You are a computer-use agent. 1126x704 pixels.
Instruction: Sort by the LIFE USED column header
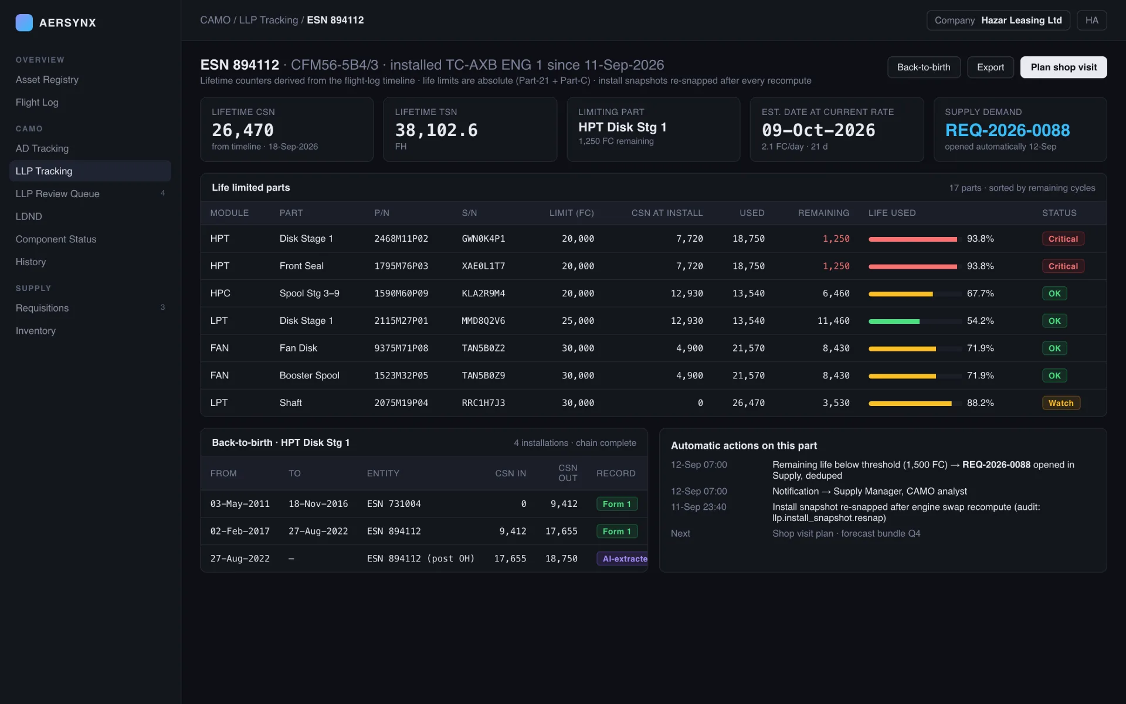pyautogui.click(x=892, y=213)
